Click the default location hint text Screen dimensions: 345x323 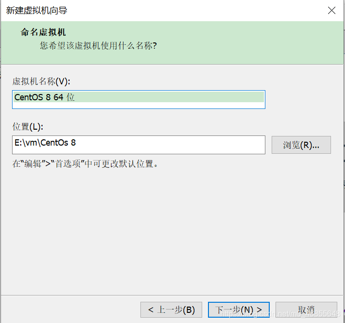(85, 164)
